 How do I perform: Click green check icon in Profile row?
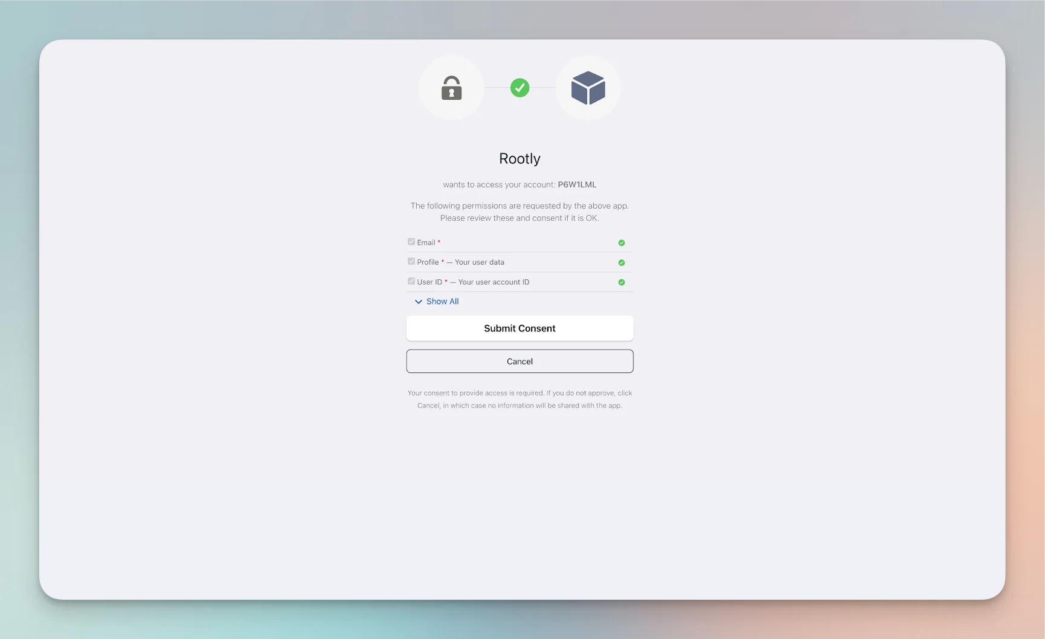[x=621, y=262]
